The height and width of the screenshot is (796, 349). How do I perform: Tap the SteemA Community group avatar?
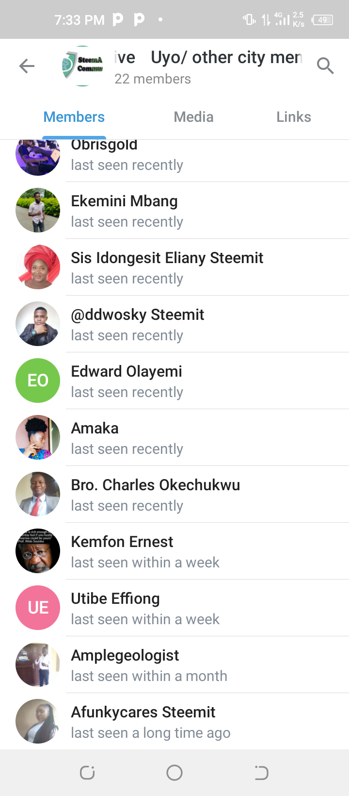pyautogui.click(x=83, y=66)
